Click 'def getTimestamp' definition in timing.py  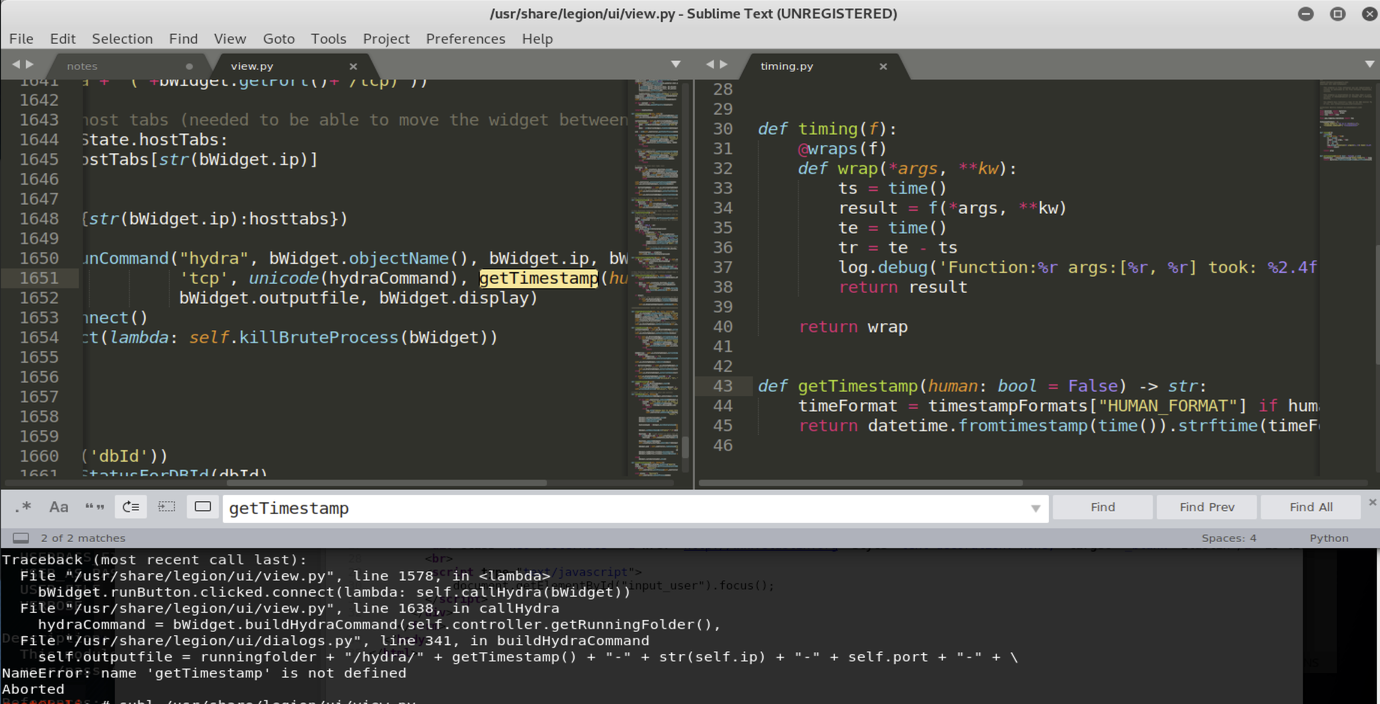coord(837,386)
